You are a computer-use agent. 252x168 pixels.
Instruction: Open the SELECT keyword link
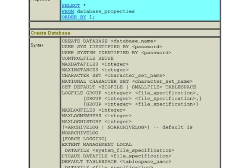pos(71,5)
